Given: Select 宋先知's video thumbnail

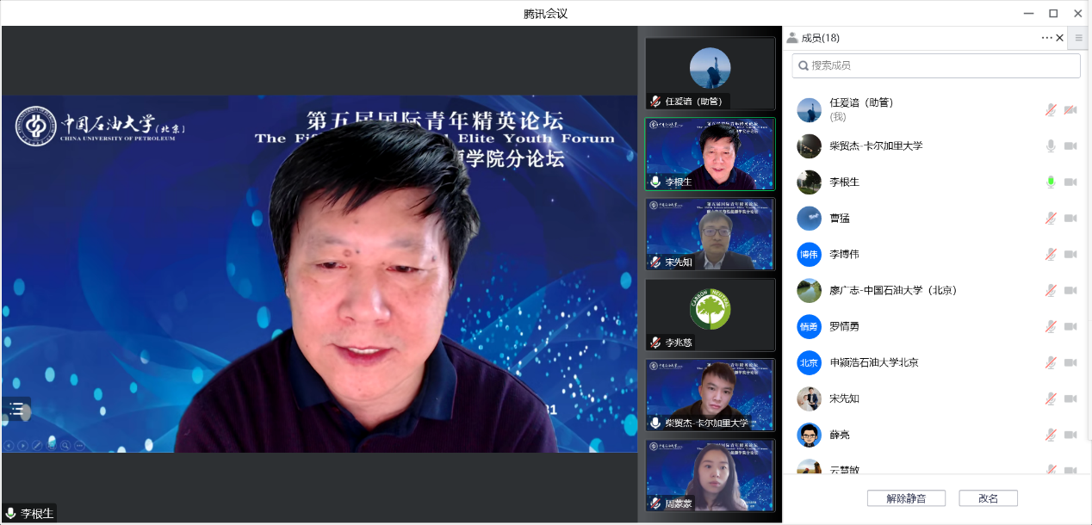Looking at the screenshot, I should click(x=710, y=234).
